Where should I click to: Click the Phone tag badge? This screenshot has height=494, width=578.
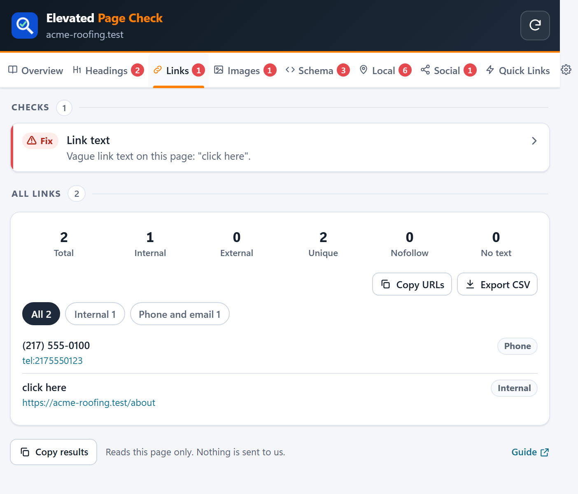(517, 346)
